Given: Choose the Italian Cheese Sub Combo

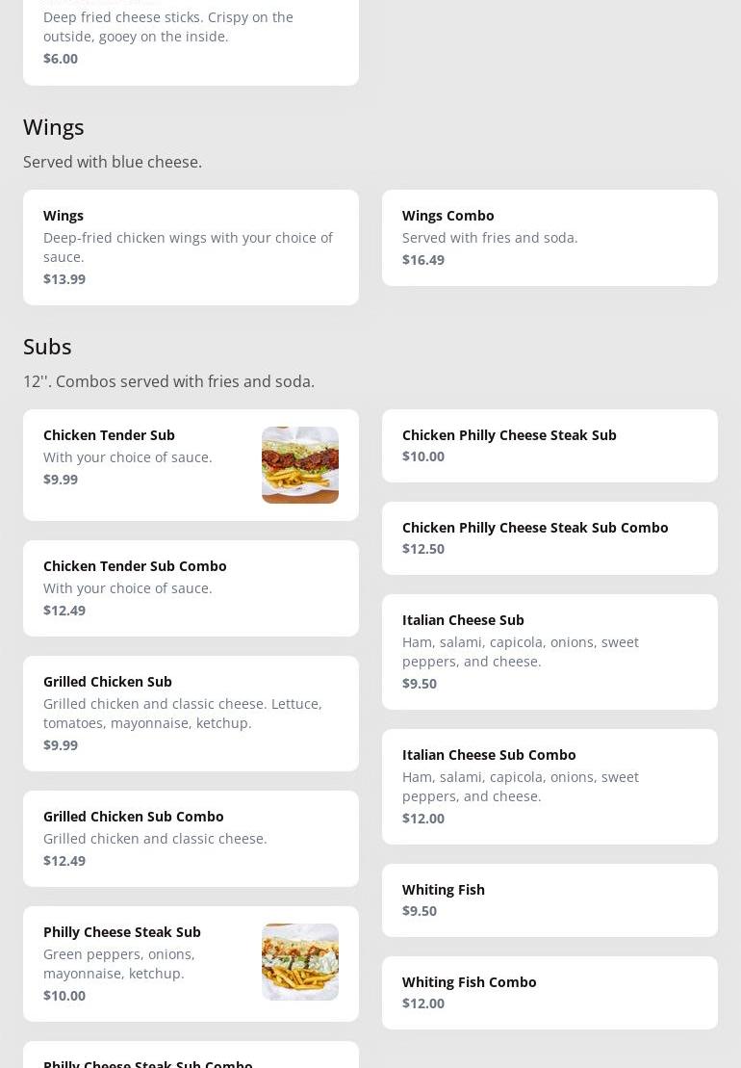Looking at the screenshot, I should click(x=549, y=787).
